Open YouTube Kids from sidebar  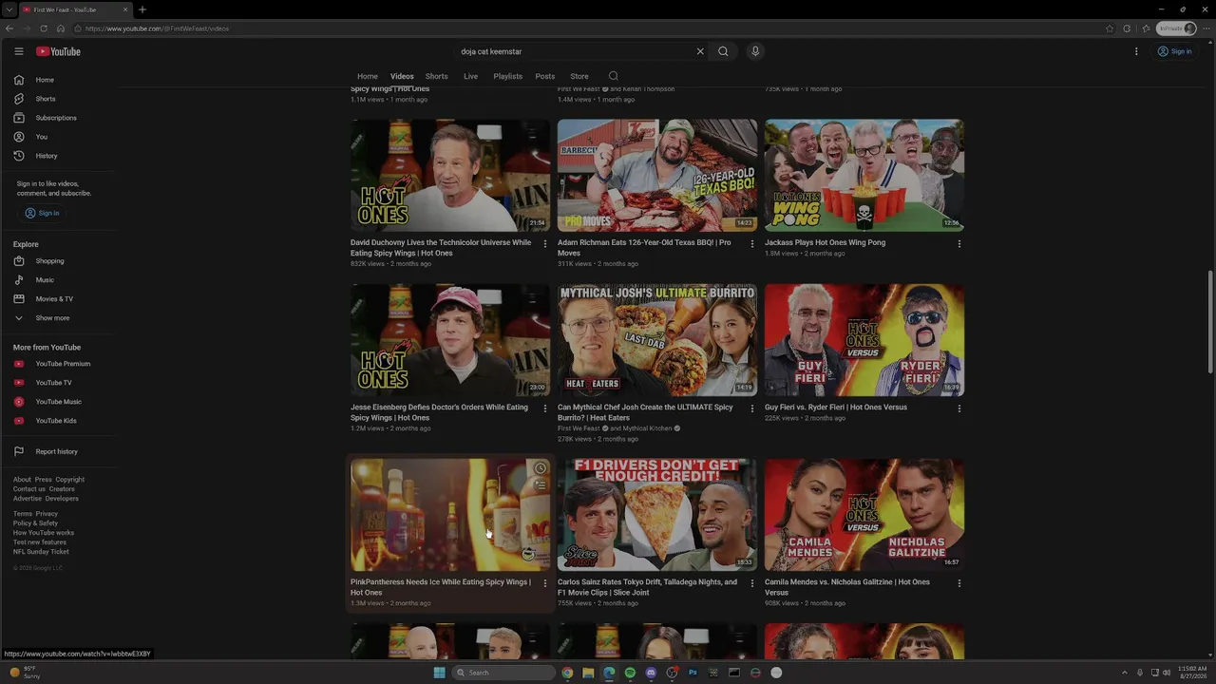click(x=59, y=421)
